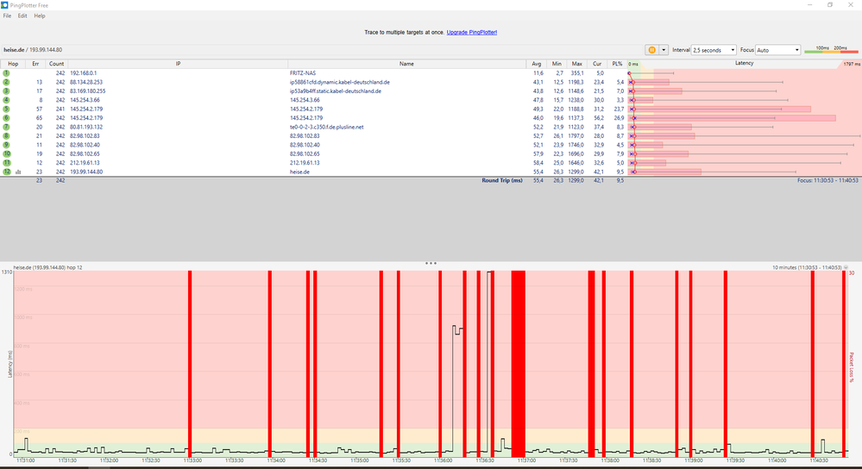
Task: Click the hop 5 green status icon
Action: pos(6,109)
